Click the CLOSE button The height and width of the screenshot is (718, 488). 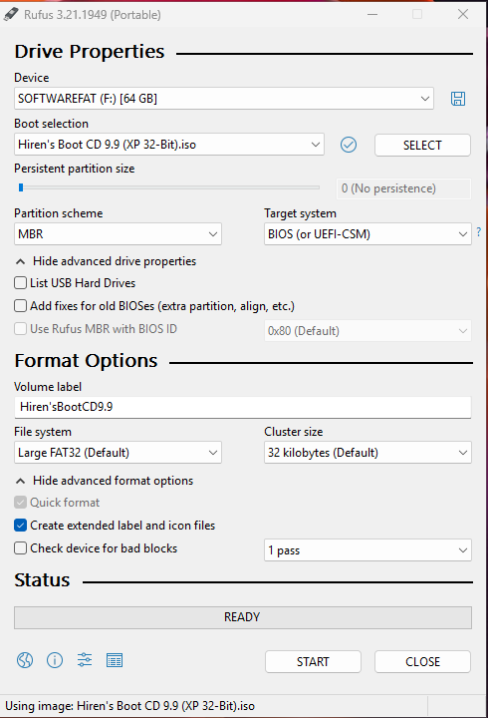click(x=422, y=662)
